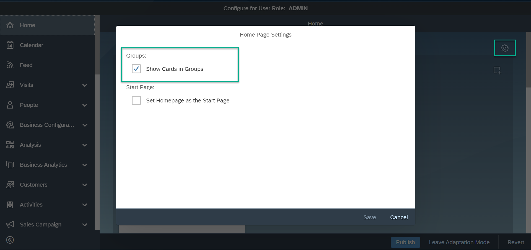Click Leave Adaptation Mode
This screenshot has height=250, width=531.
[459, 242]
